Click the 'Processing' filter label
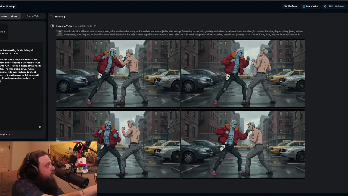The height and width of the screenshot is (196, 348). click(x=59, y=17)
